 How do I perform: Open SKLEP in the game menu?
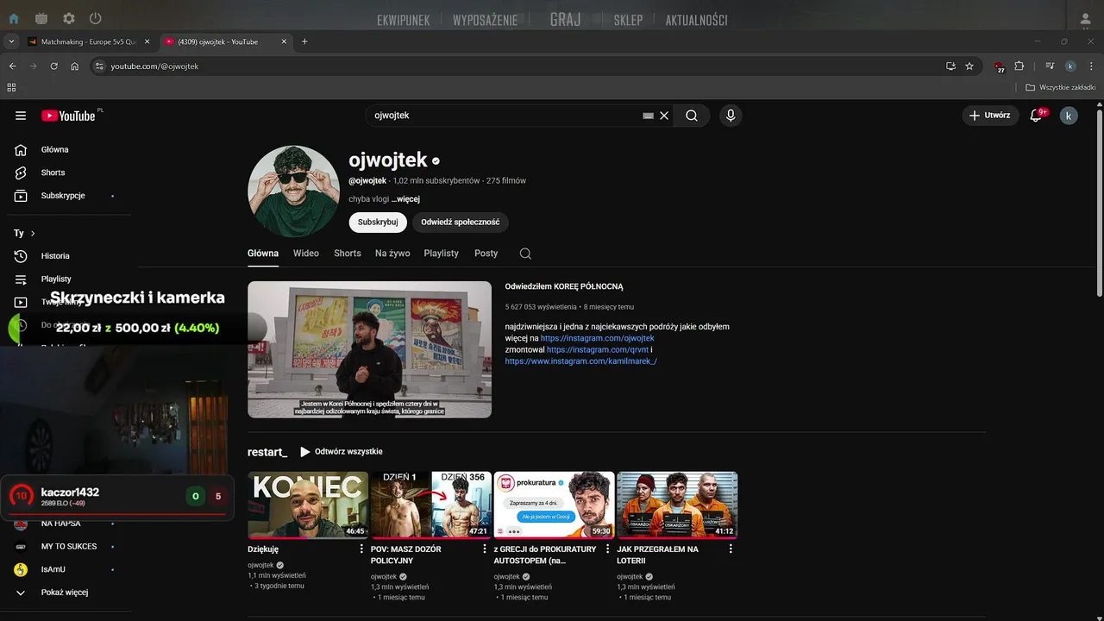tap(628, 20)
